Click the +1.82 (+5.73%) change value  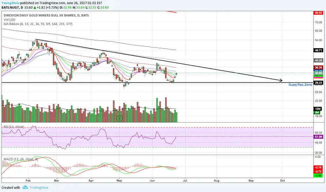coord(48,7)
